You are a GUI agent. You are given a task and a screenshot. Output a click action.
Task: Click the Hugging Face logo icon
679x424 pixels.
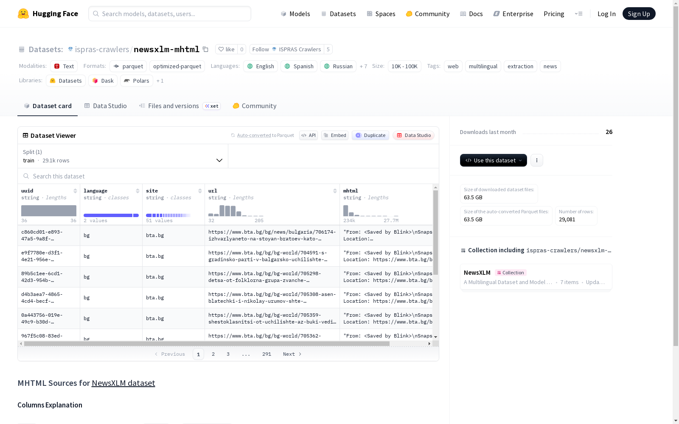pos(23,14)
